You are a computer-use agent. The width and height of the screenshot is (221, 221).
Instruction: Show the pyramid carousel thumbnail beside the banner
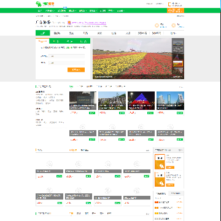pyautogui.click(x=178, y=56)
